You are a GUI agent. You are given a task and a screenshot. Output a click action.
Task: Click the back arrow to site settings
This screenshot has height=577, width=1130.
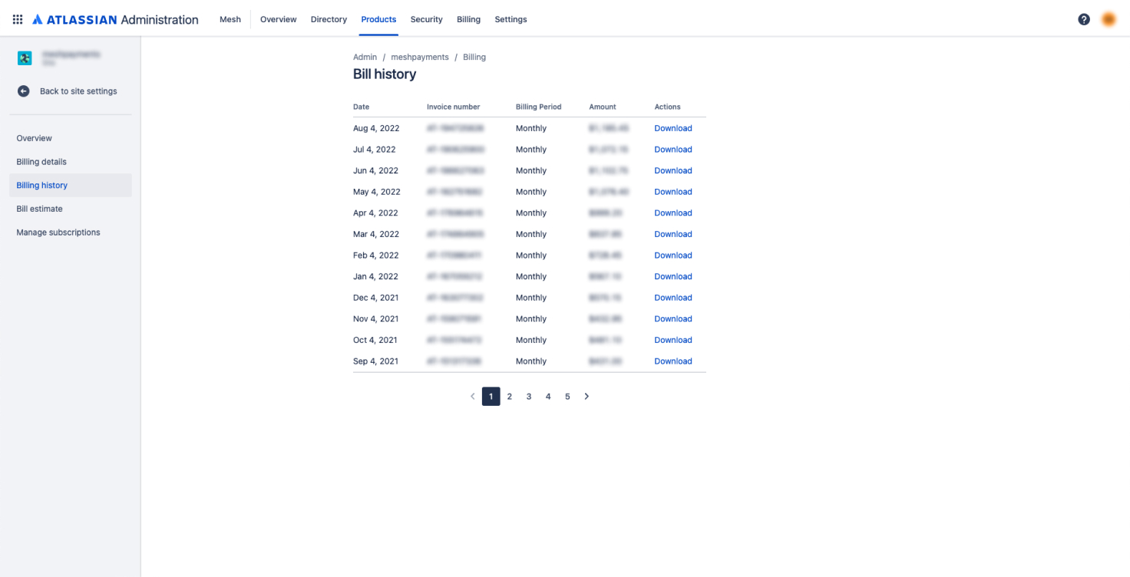pos(24,91)
